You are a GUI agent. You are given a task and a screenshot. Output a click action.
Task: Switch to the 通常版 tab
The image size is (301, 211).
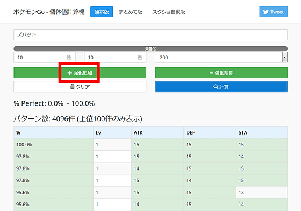coord(102,12)
